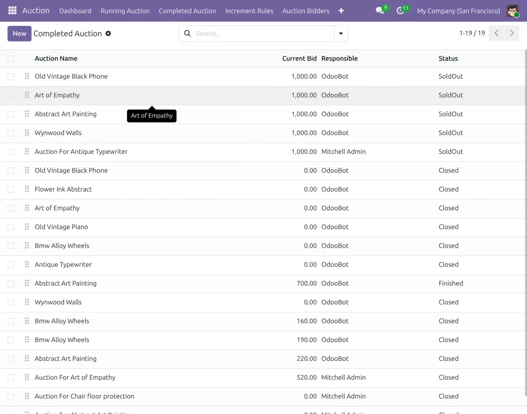527x414 pixels.
Task: Select the Flower Ink Abstract row checkbox
Action: click(x=11, y=190)
